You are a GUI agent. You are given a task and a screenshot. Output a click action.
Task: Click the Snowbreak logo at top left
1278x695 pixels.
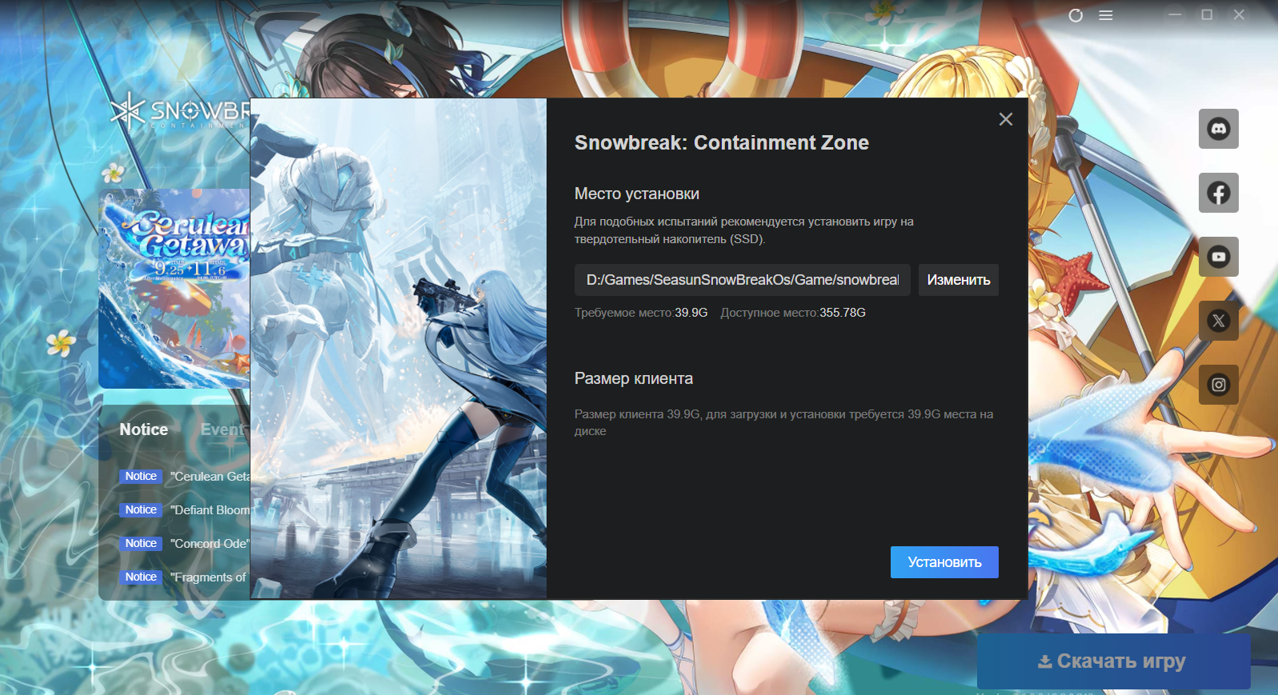click(x=180, y=112)
